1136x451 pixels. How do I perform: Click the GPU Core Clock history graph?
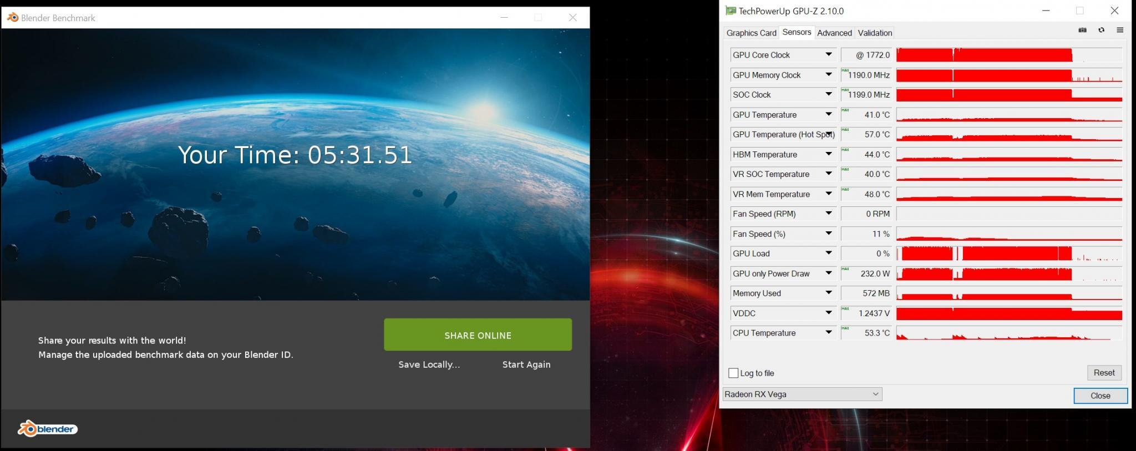tap(1009, 55)
